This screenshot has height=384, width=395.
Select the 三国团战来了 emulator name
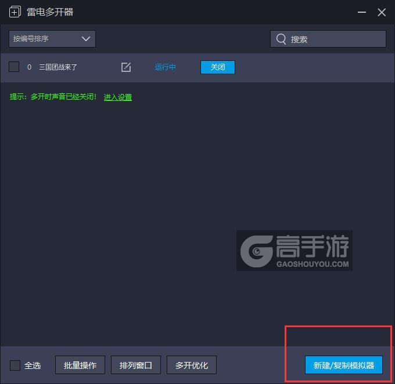pos(58,67)
